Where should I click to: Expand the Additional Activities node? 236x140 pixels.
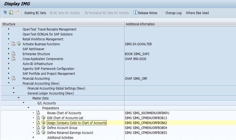pyautogui.click(x=33, y=138)
